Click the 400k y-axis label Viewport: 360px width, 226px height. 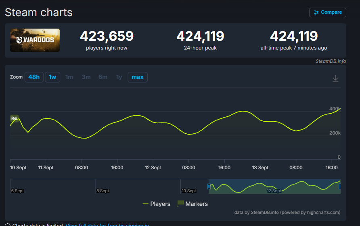pyautogui.click(x=335, y=109)
